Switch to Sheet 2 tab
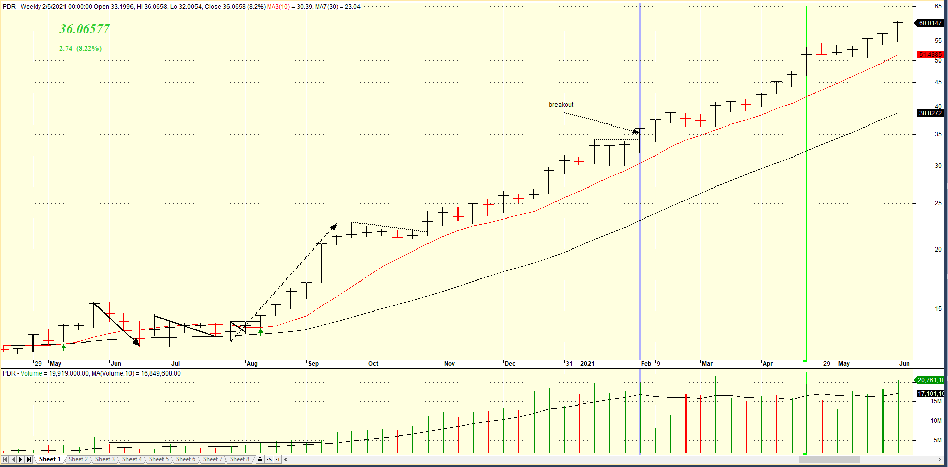948x467 pixels. (x=78, y=459)
